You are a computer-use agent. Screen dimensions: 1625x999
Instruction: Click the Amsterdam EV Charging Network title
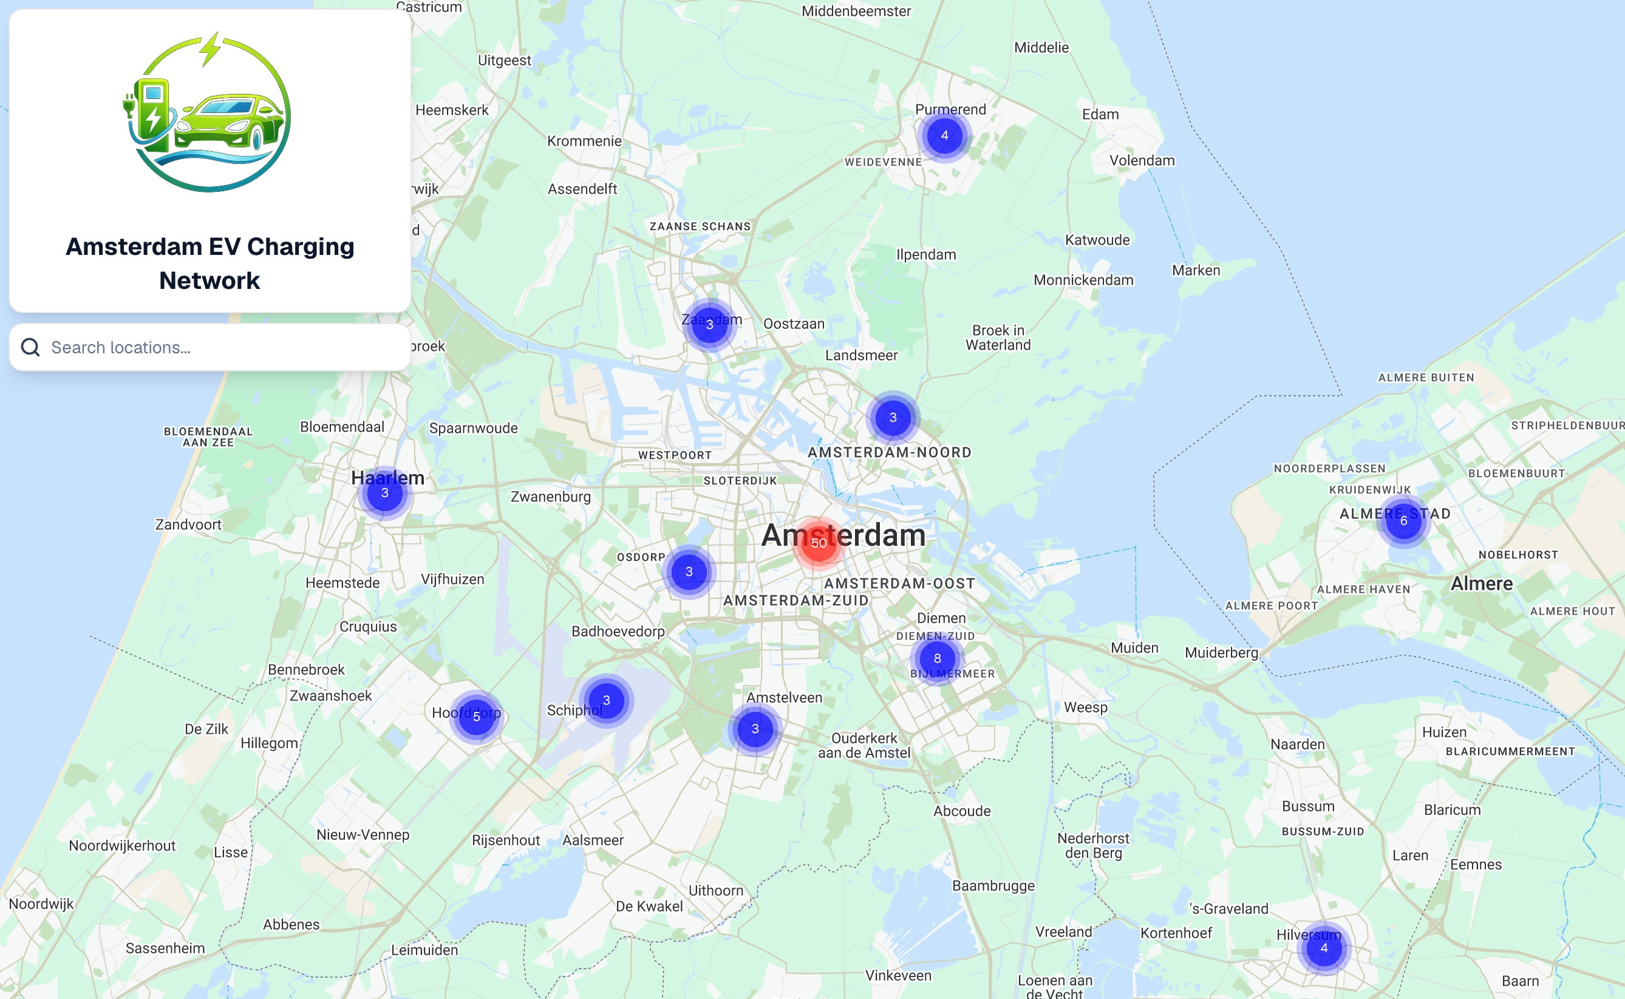[210, 263]
